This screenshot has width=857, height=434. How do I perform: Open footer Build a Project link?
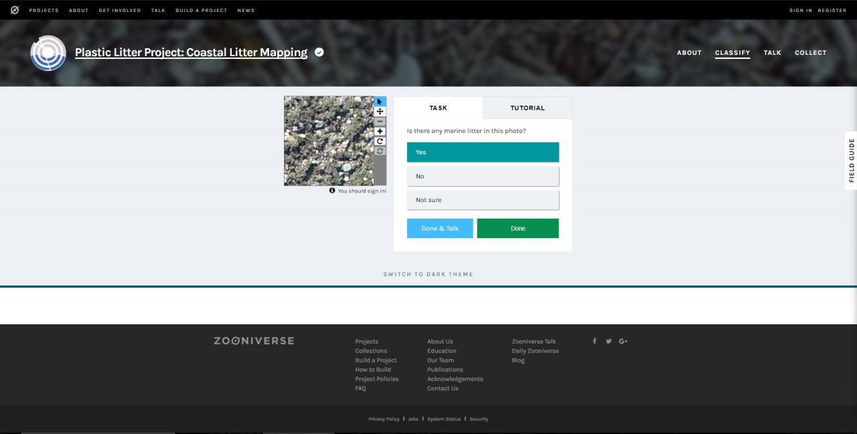(x=376, y=360)
